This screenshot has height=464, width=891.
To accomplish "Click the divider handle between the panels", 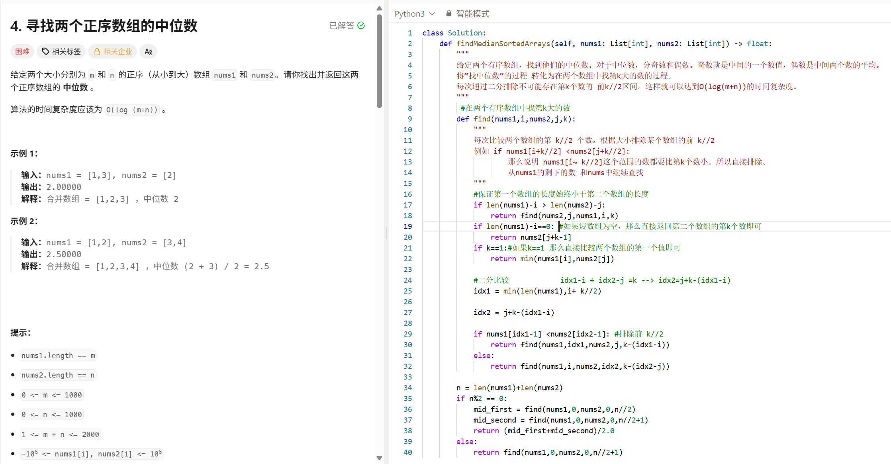I will (386, 233).
